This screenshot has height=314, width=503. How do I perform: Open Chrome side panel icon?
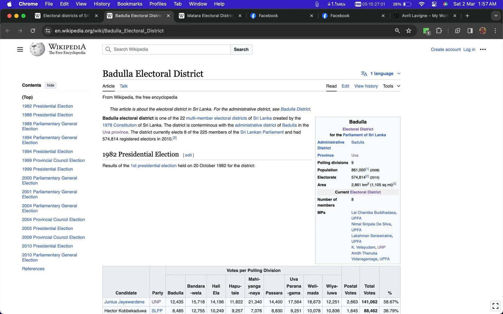click(x=470, y=31)
